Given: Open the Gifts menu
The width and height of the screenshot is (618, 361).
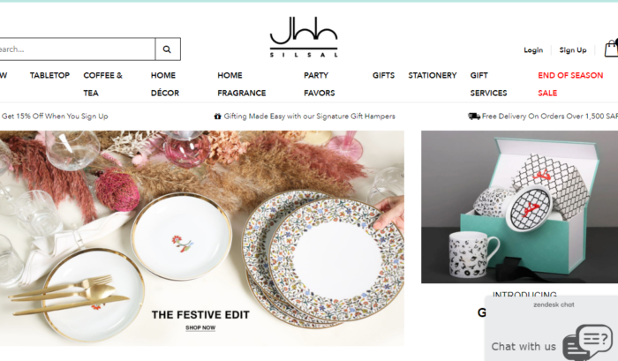Looking at the screenshot, I should point(383,75).
